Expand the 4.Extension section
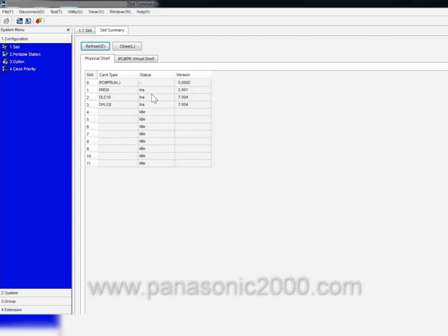 12,310
